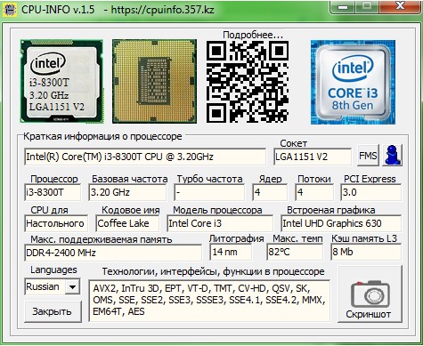
Task: Open the Languages dropdown arrow
Action: tap(72, 286)
